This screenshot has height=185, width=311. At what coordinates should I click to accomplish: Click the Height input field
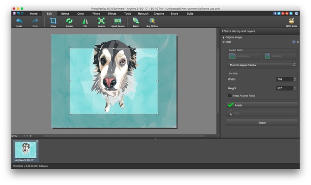pyautogui.click(x=285, y=88)
